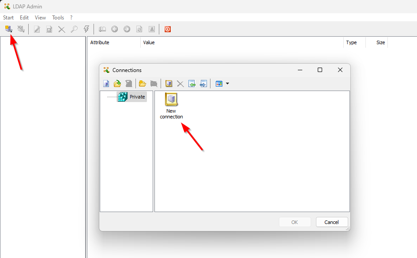417x258 pixels.
Task: Select the New connection item
Action: pos(171,106)
